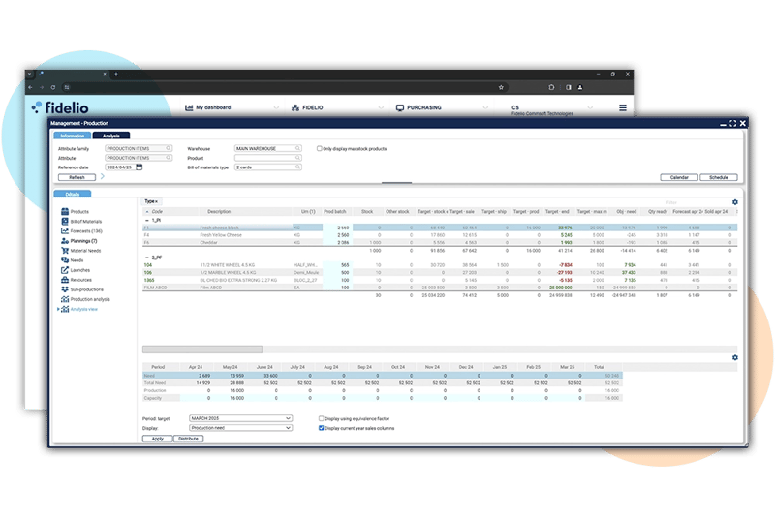
Task: Select the Launches edit icon
Action: (x=65, y=270)
